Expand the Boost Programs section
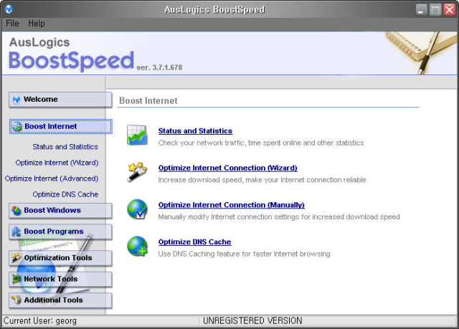 point(60,232)
